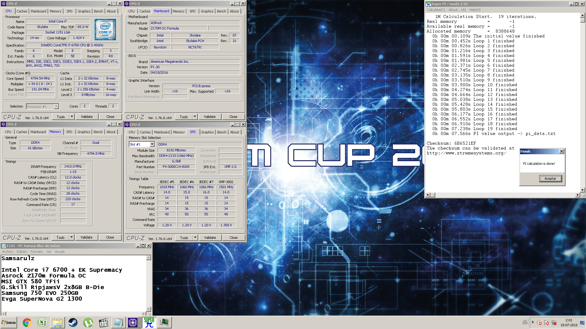Open SPD tab in Memory CPU-Z window
This screenshot has height=329, width=586.
click(69, 132)
